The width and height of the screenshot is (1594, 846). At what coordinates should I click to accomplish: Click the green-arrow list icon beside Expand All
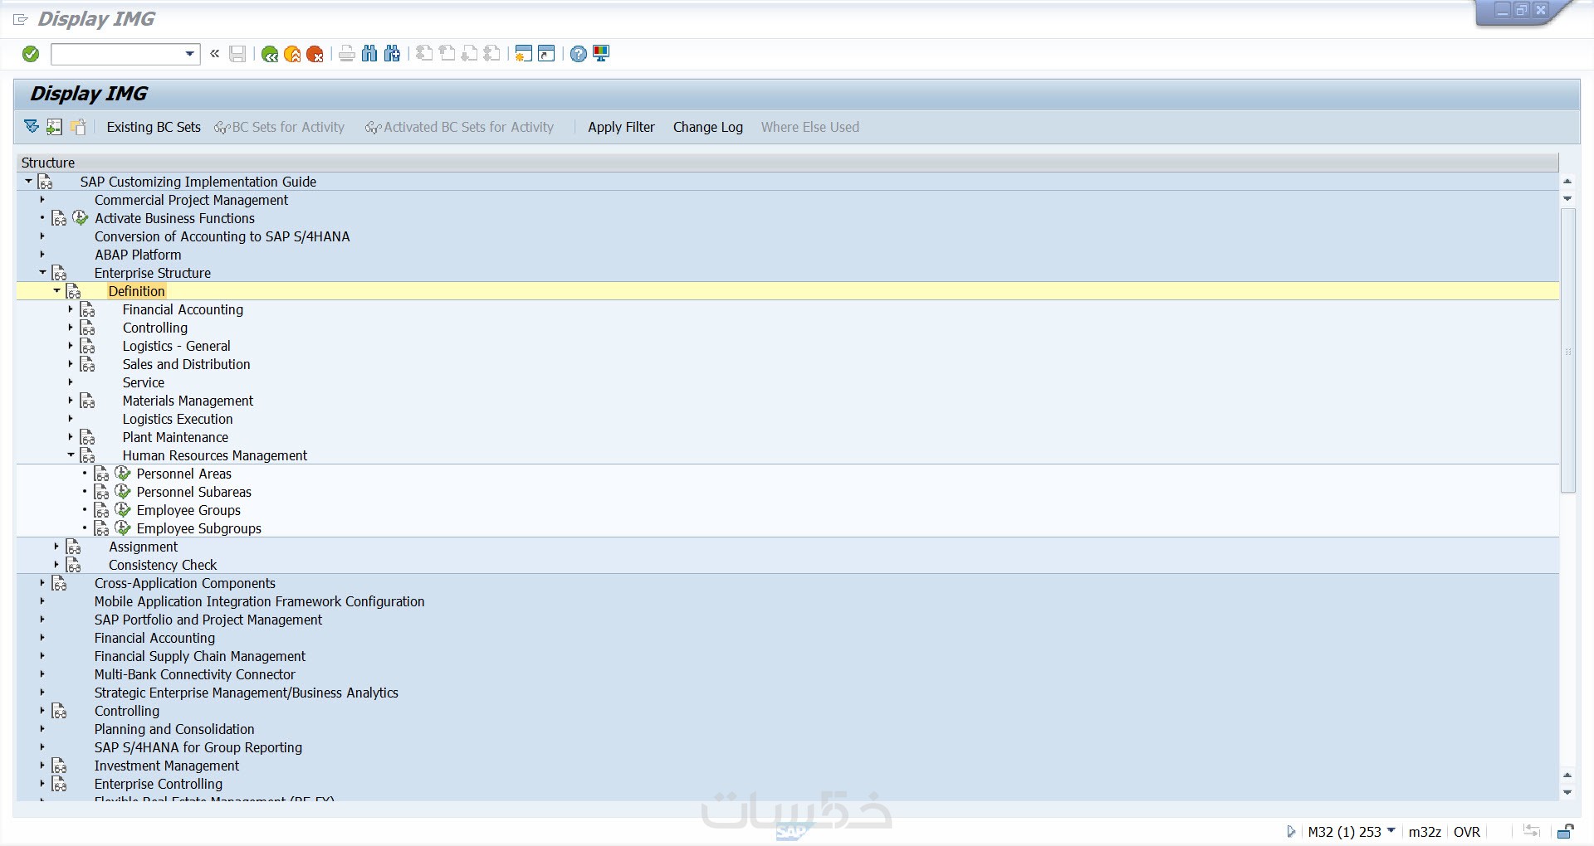[54, 127]
